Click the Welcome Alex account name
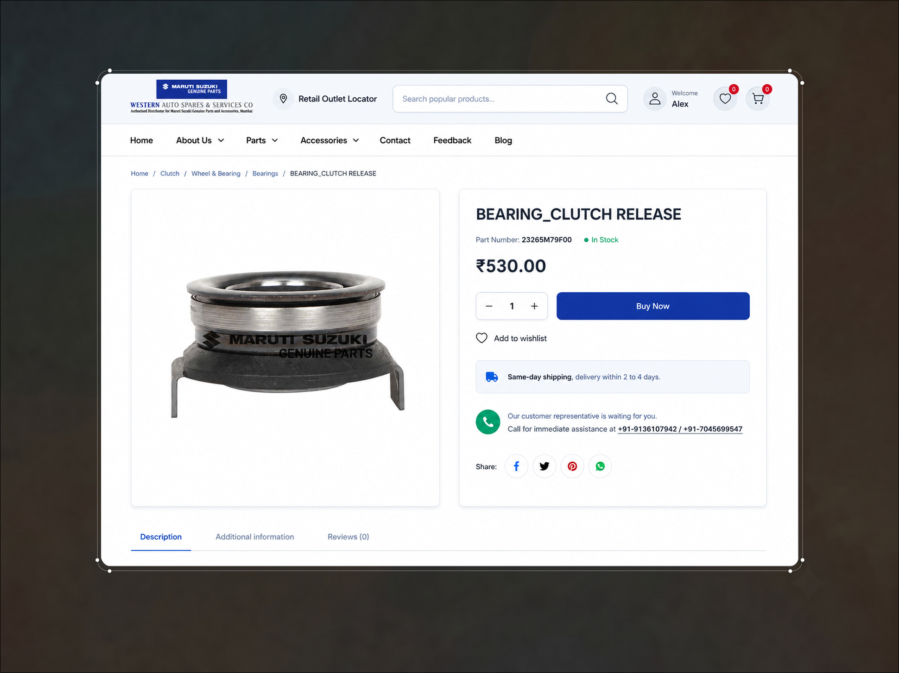The image size is (899, 673). tap(684, 99)
